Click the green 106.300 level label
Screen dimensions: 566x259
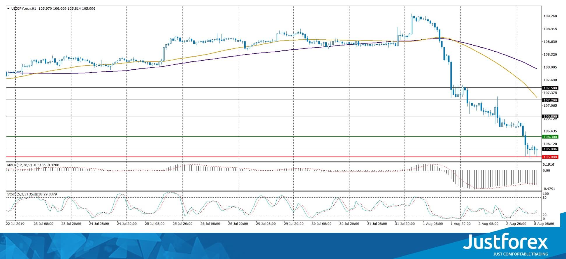[550, 136]
